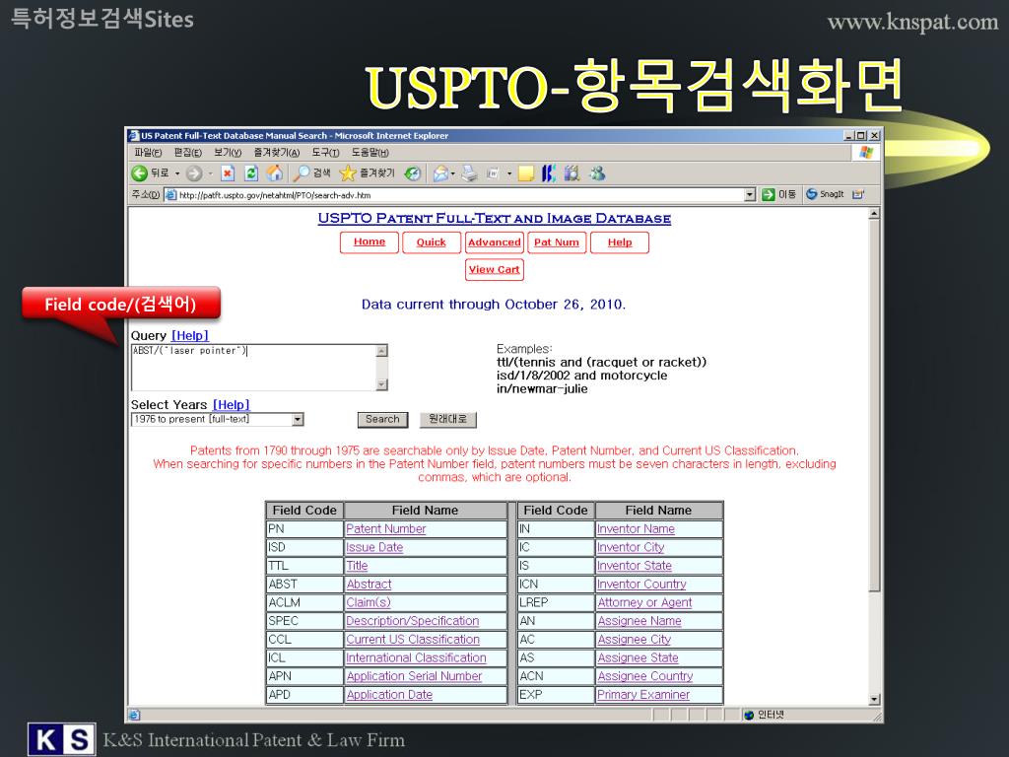Click the icon right of SnagIt

[x=858, y=194]
